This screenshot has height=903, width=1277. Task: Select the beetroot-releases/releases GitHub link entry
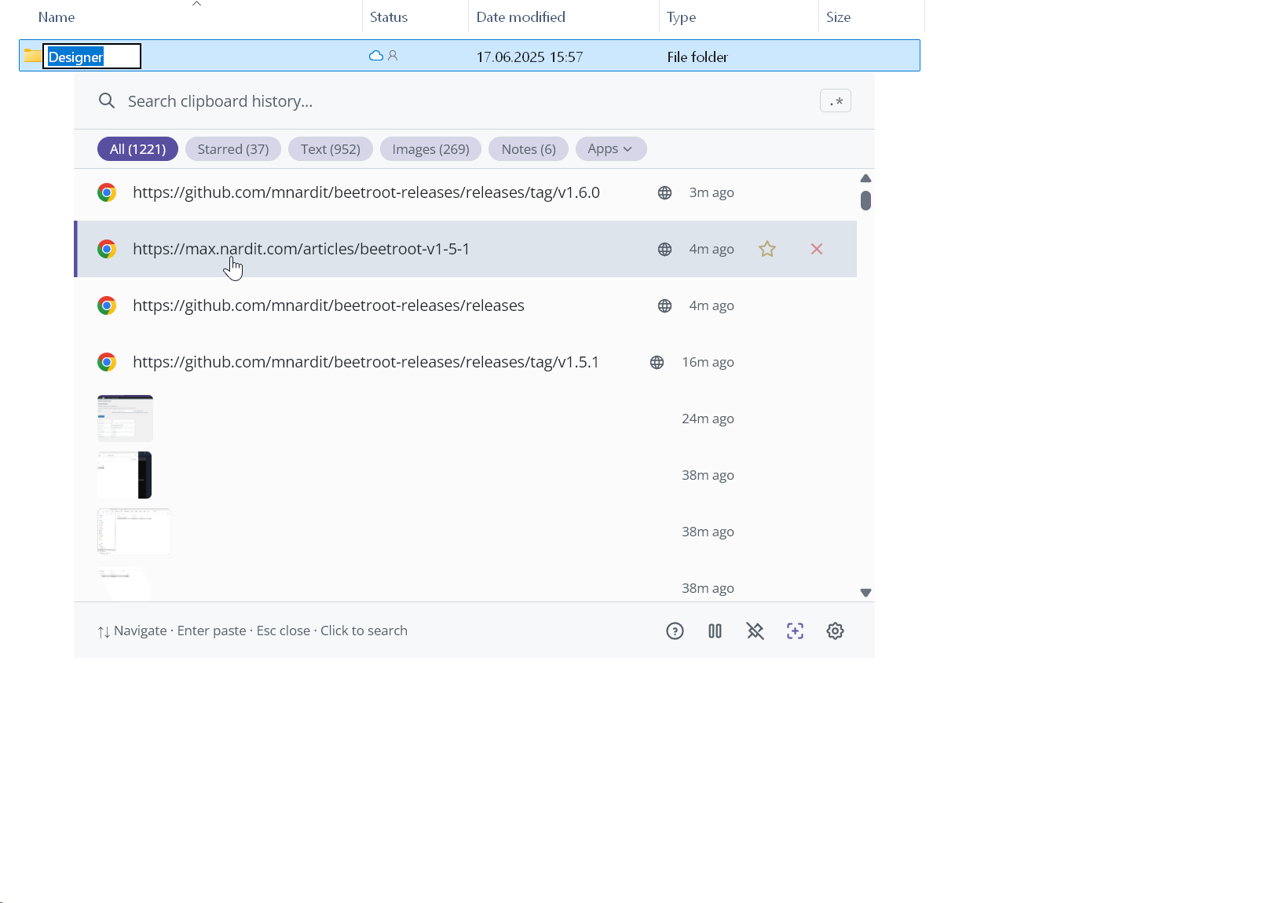(328, 305)
